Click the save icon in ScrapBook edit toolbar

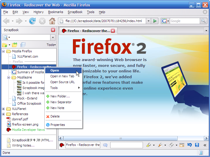point(197,145)
